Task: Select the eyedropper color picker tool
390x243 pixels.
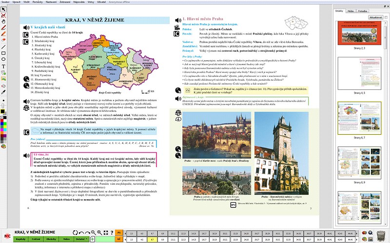Action: pos(3,92)
